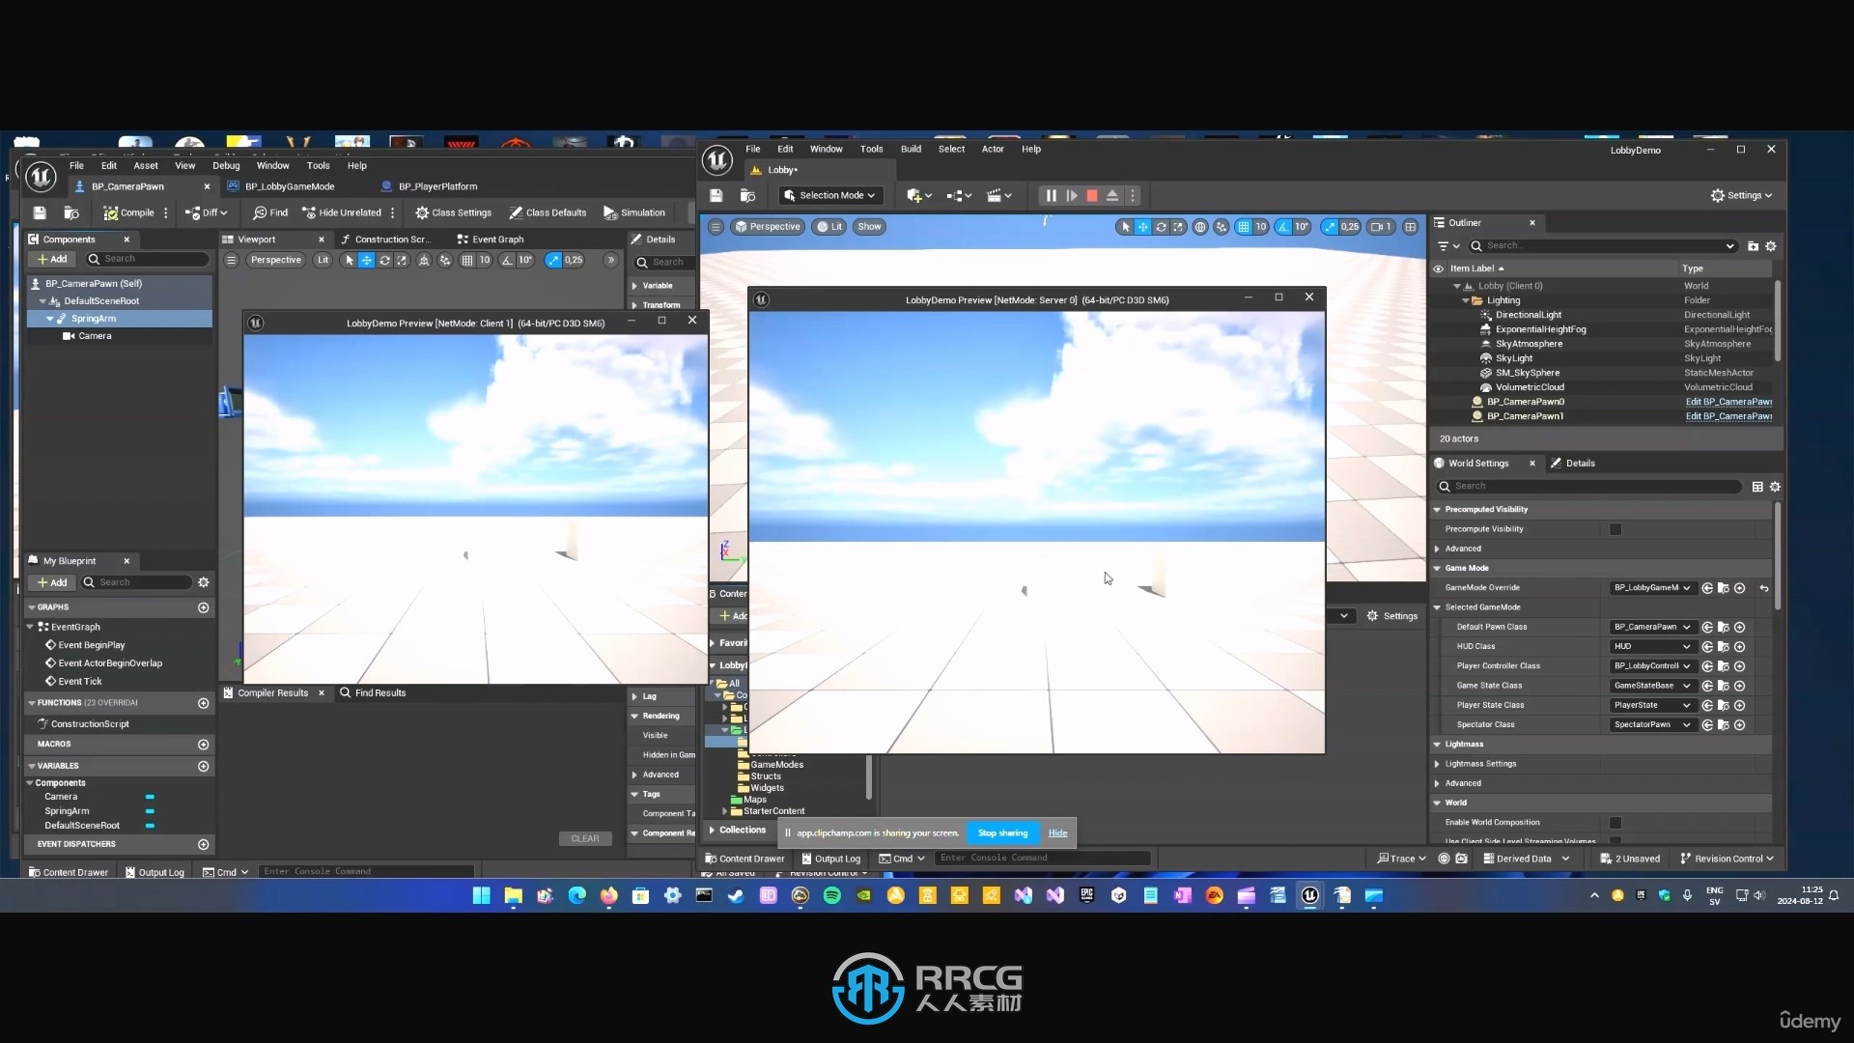The width and height of the screenshot is (1854, 1043).
Task: Toggle visibility of DirectionalLight actor
Action: [1438, 315]
